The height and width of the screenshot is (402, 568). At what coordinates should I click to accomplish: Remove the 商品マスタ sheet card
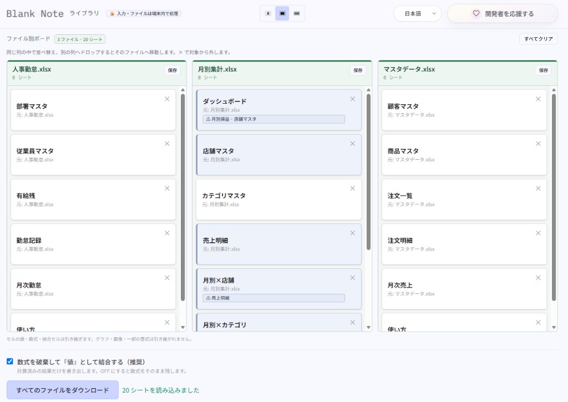tap(538, 144)
